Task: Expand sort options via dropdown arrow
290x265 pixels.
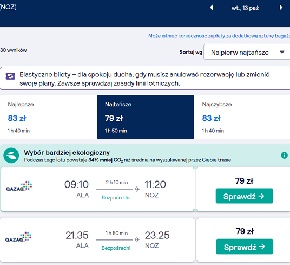Action: click(282, 52)
